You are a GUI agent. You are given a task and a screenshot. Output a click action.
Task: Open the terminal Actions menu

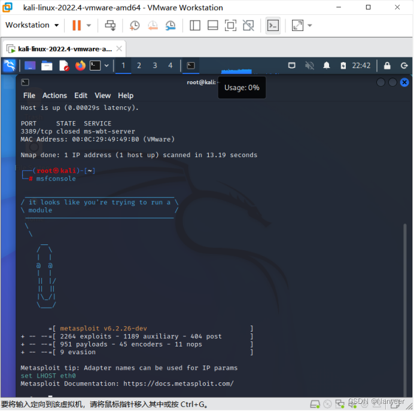(54, 96)
